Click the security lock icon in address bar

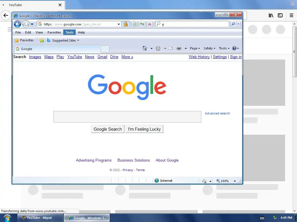pos(126,24)
